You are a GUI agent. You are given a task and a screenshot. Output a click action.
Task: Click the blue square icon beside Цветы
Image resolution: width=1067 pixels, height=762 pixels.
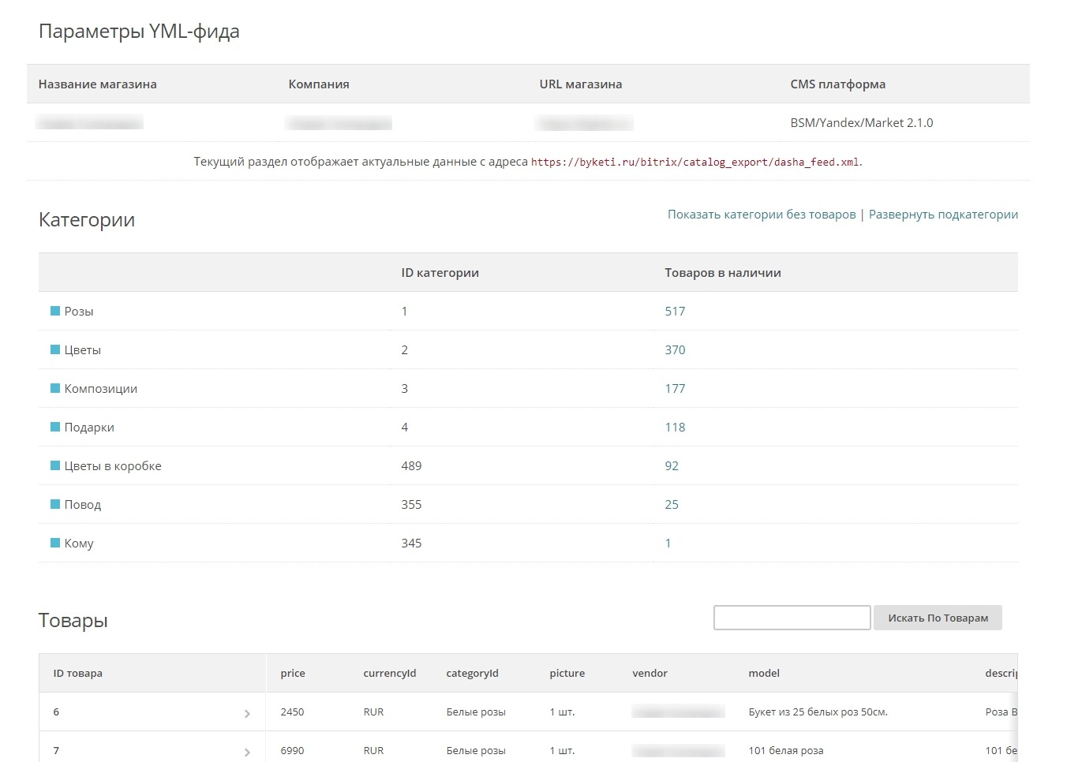[x=55, y=349]
